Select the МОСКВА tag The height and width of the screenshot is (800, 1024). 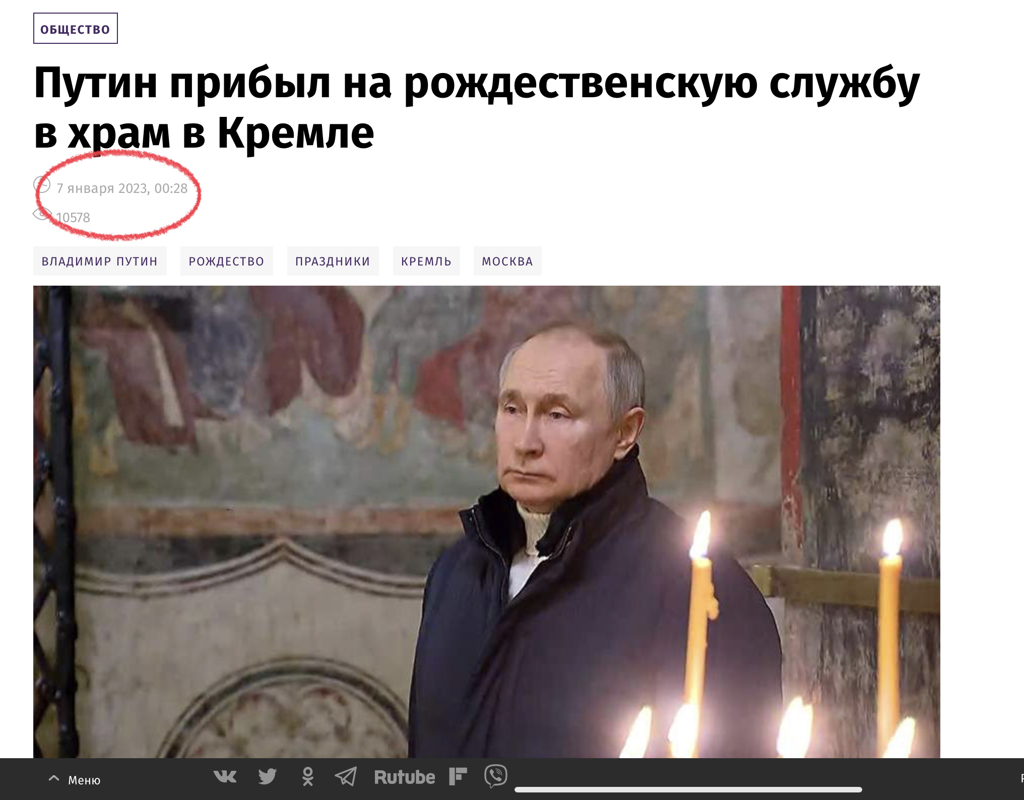click(x=507, y=261)
